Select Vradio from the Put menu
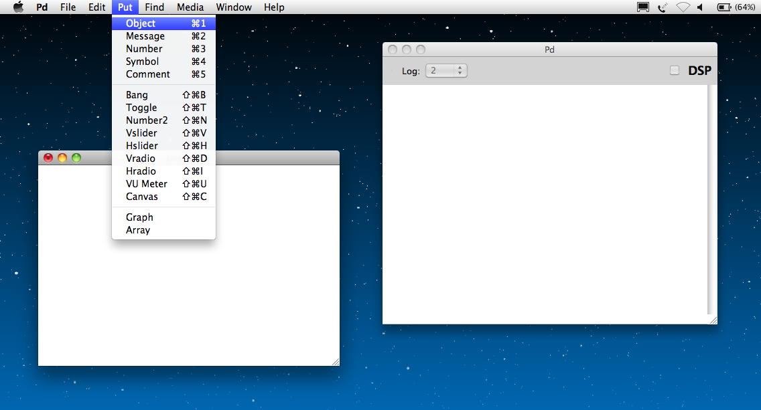The height and width of the screenshot is (410, 761). point(163,159)
